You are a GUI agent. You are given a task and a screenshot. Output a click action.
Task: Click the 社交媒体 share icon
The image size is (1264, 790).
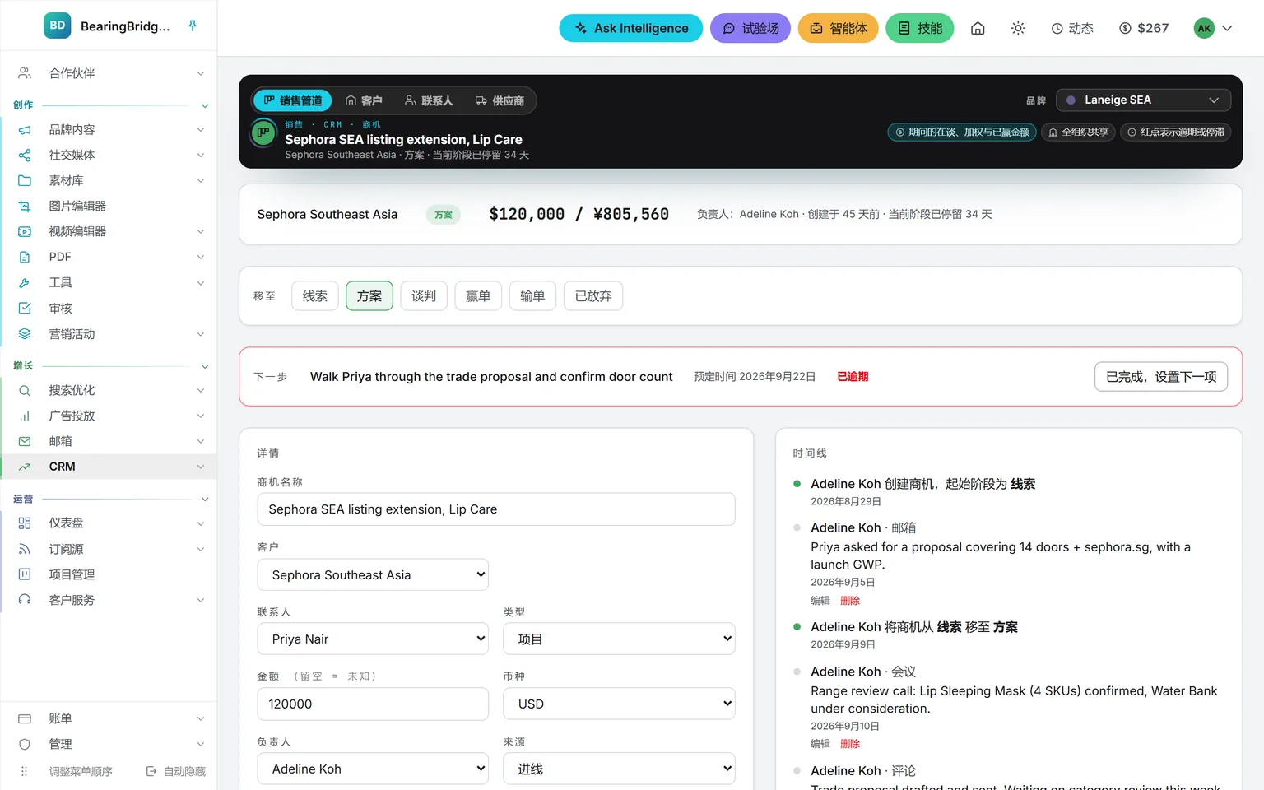point(25,155)
